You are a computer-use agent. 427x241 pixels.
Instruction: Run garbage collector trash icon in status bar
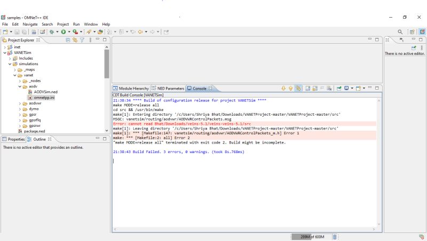click(335, 237)
